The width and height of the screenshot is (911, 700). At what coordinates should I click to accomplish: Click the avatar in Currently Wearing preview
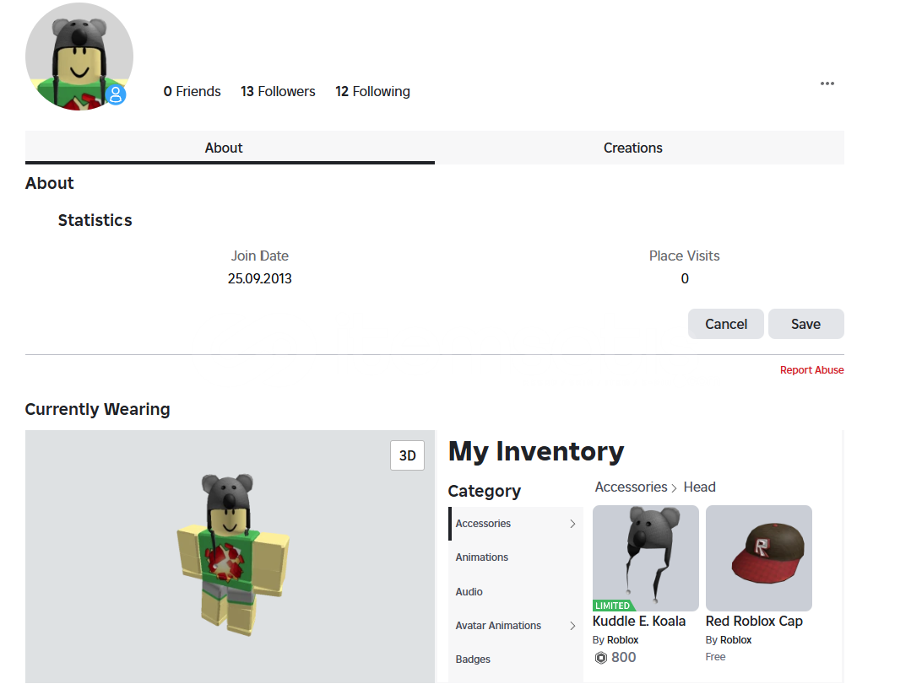point(232,554)
